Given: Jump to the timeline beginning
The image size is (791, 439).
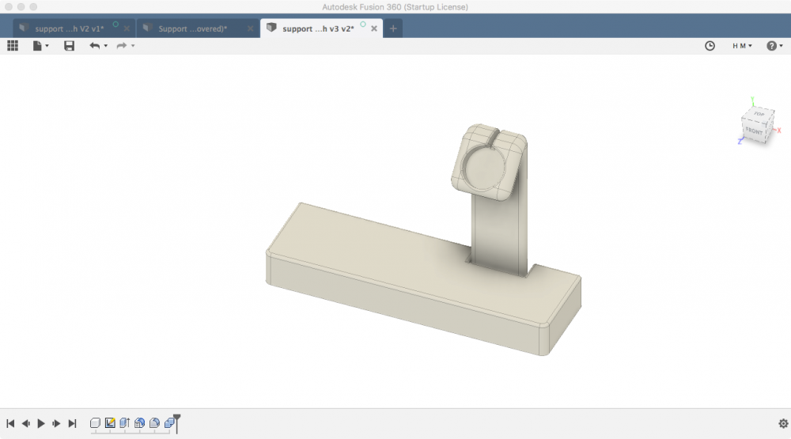Looking at the screenshot, I should pyautogui.click(x=10, y=423).
